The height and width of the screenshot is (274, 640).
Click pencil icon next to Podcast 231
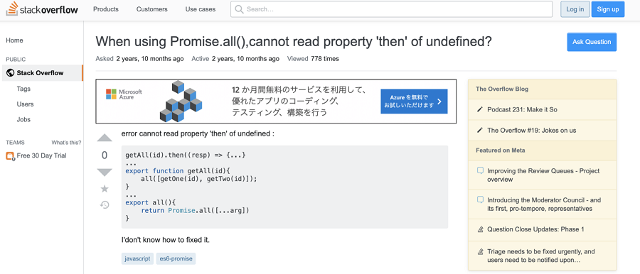(480, 110)
